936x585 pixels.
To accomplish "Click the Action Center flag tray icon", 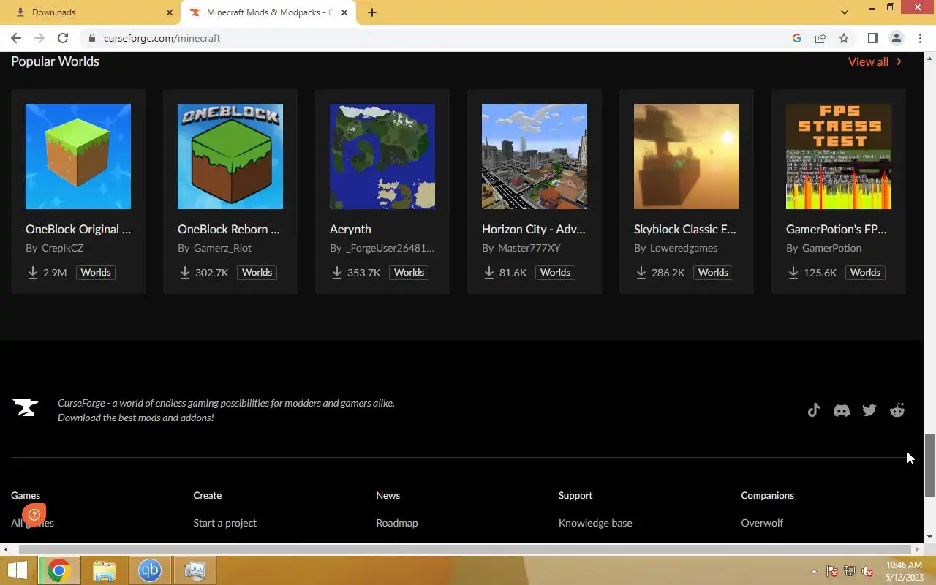I will point(832,571).
